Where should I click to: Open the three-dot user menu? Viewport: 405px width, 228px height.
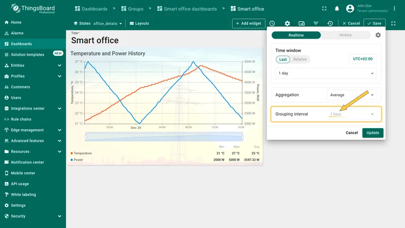(x=394, y=9)
